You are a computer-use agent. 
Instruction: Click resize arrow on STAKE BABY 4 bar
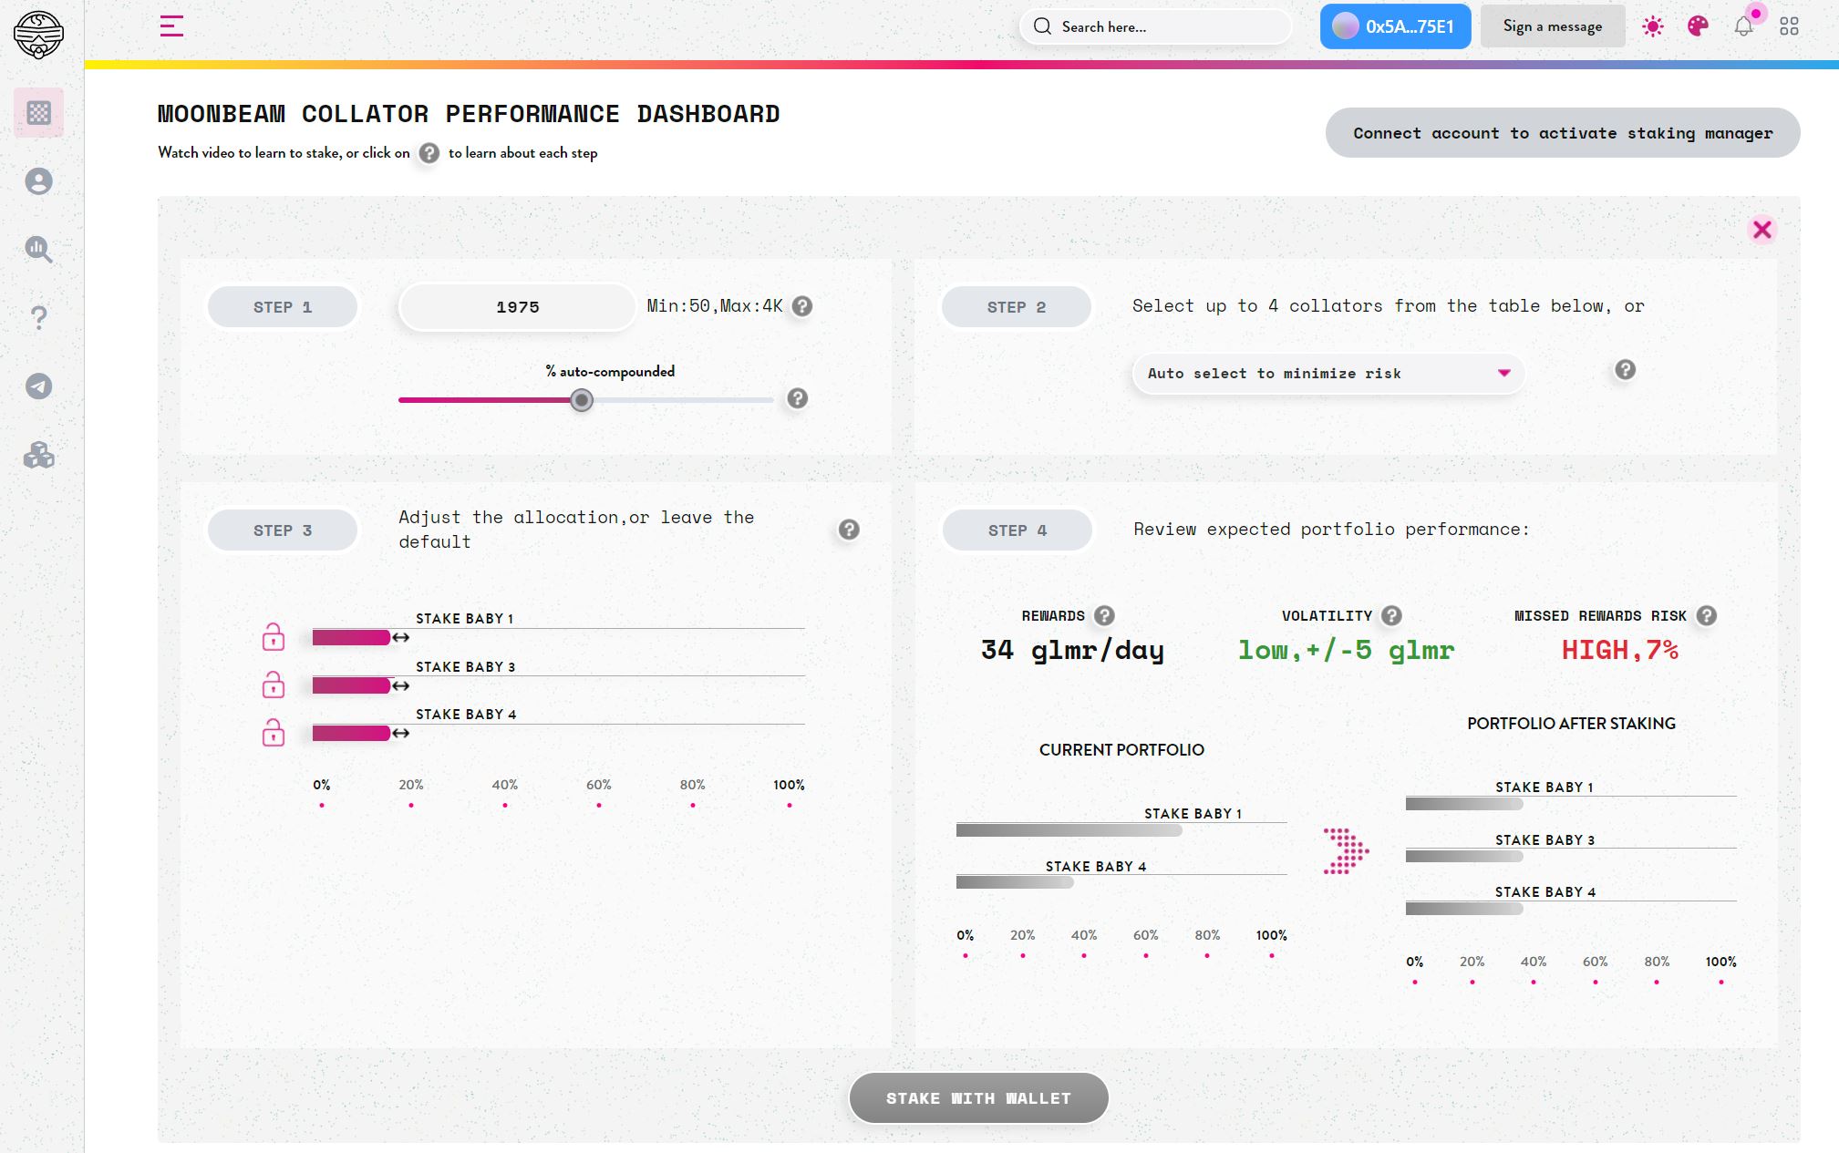click(x=400, y=733)
